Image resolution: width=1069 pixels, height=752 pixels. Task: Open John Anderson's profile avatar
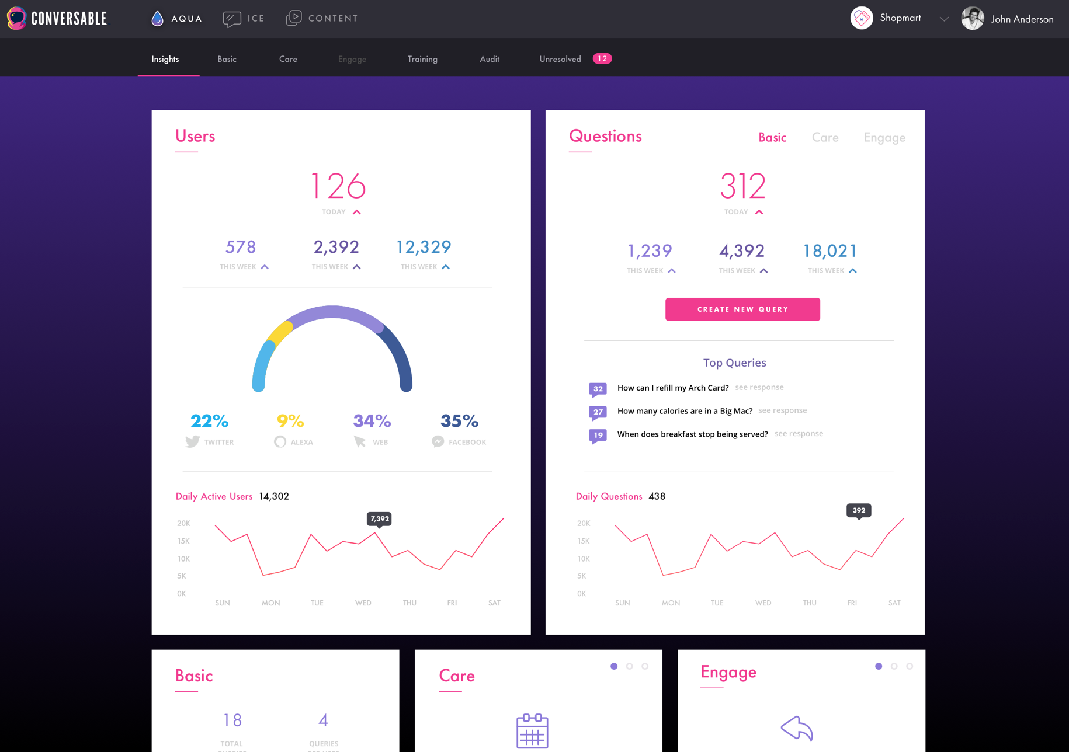pyautogui.click(x=973, y=18)
